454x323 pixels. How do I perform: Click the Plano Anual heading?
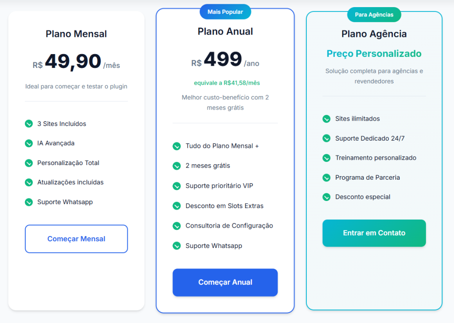[x=225, y=32]
